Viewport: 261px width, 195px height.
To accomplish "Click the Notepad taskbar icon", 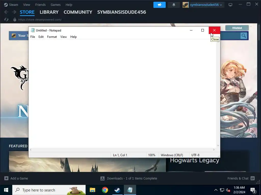I will 130,190.
